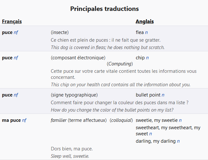Image resolution: width=208 pixels, height=160 pixels.
Task: Click the "n" after "sweetie, my sweetie"
Action: pos(180,120)
